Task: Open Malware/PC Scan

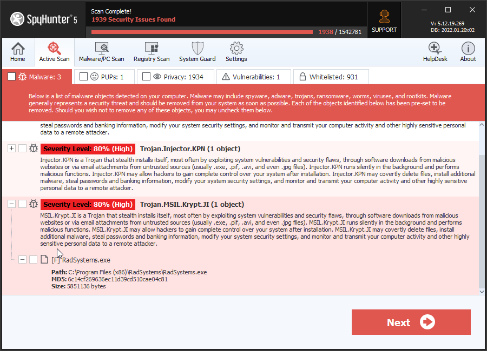Action: (102, 52)
